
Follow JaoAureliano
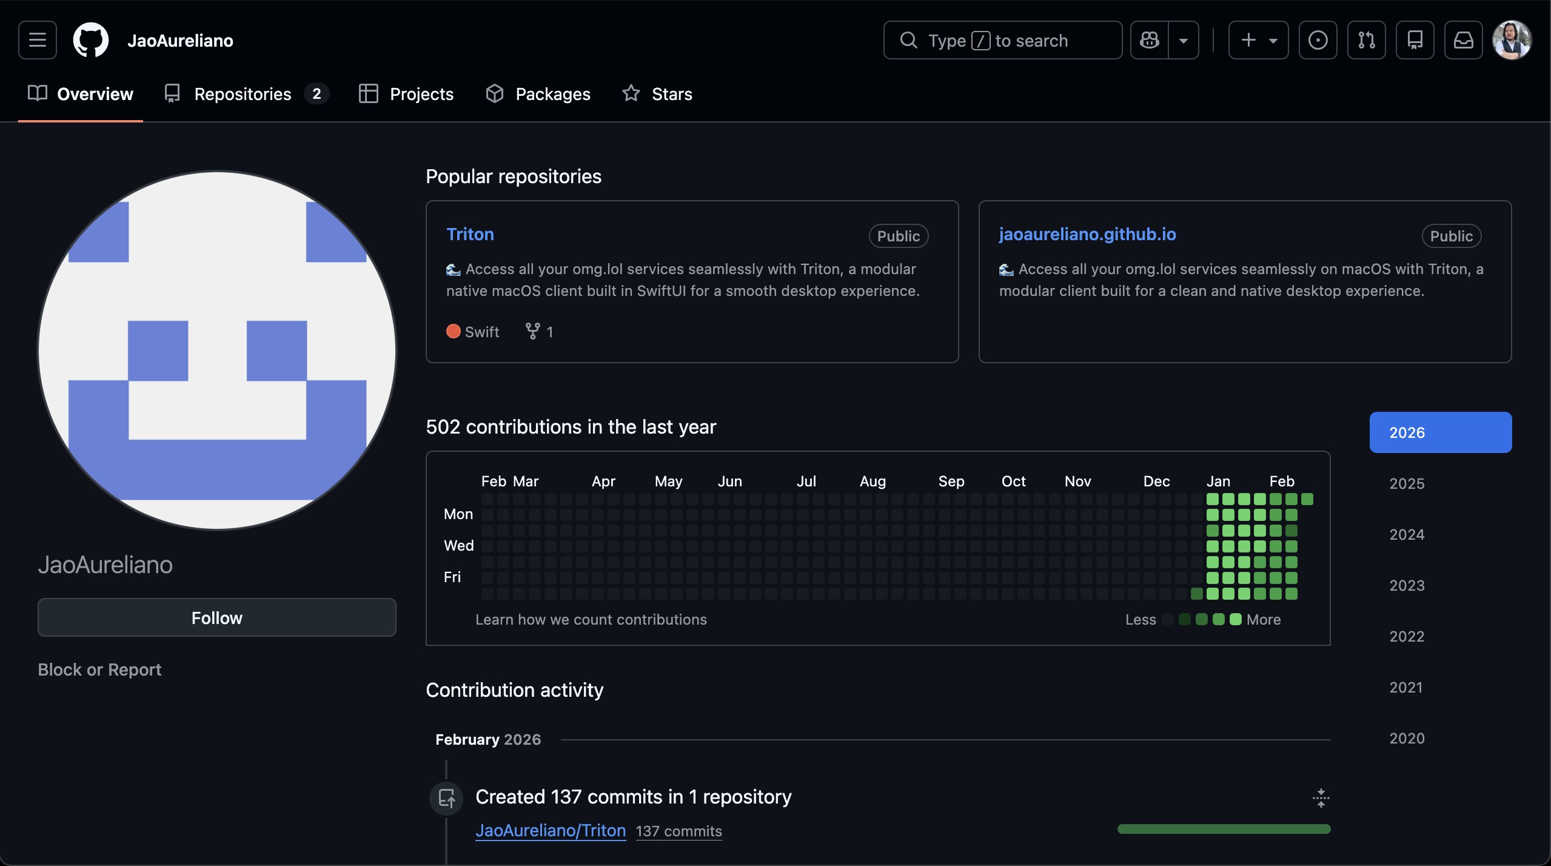(216, 617)
